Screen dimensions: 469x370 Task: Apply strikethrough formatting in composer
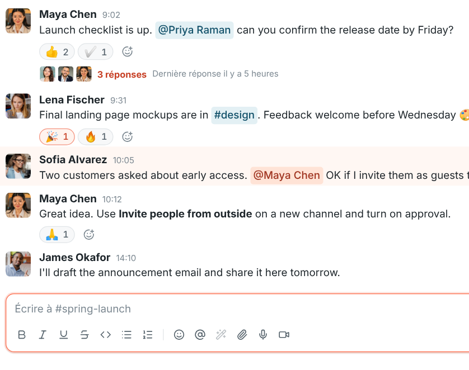[85, 335]
